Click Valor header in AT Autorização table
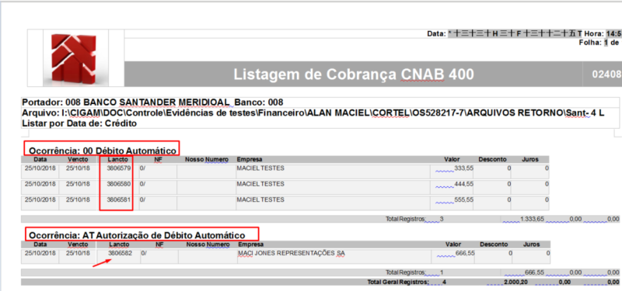This screenshot has height=291, width=622. 453,244
